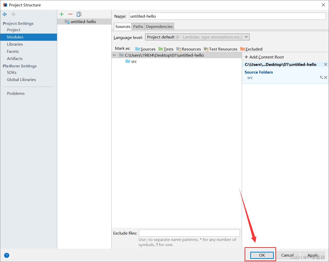Image resolution: width=329 pixels, height=262 pixels.
Task: Switch to the Paths tab
Action: pos(138,26)
